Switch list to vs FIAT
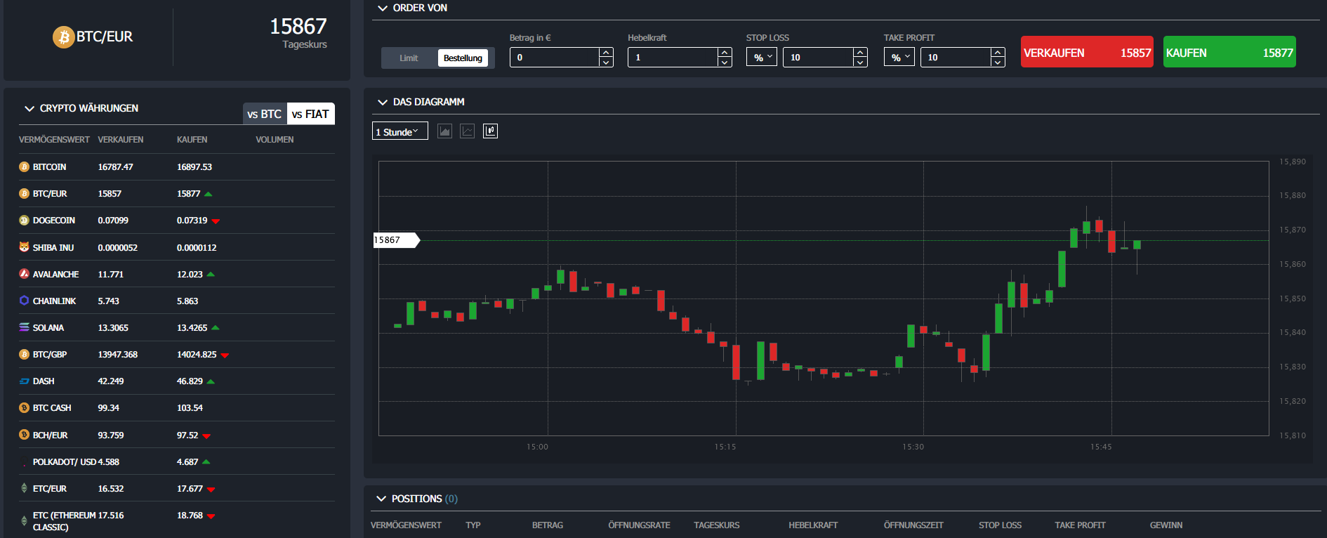Viewport: 1327px width, 538px height. tap(310, 114)
